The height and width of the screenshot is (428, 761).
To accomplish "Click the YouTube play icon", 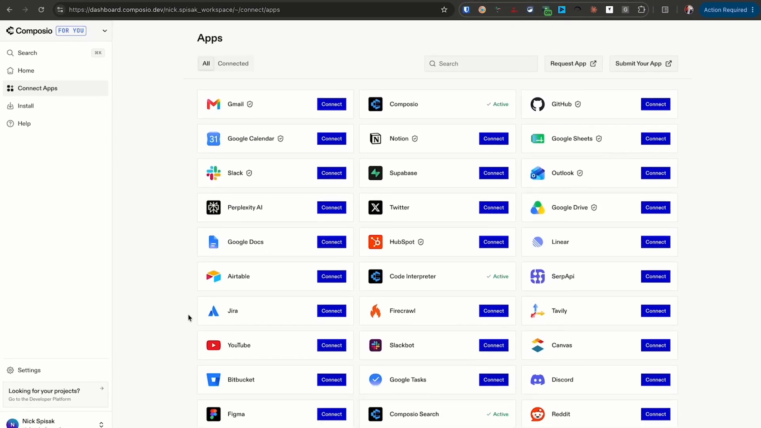I will tap(213, 345).
